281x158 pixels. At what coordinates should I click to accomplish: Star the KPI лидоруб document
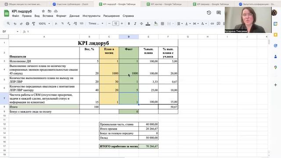click(43, 11)
